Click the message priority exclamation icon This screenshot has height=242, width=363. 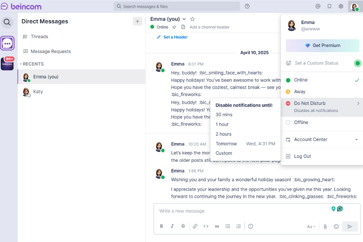tap(250, 226)
